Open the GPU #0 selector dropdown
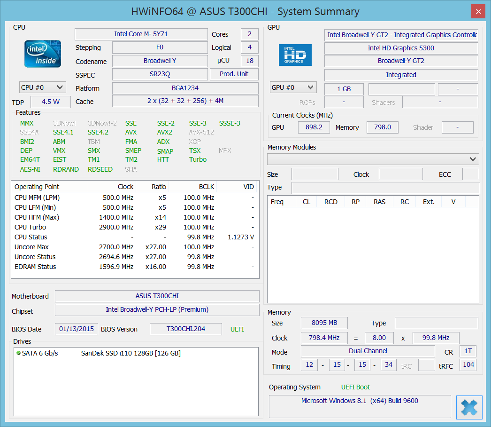Screen dimensions: 491x427 [293, 87]
